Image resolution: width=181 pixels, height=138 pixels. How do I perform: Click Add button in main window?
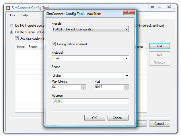(159, 46)
